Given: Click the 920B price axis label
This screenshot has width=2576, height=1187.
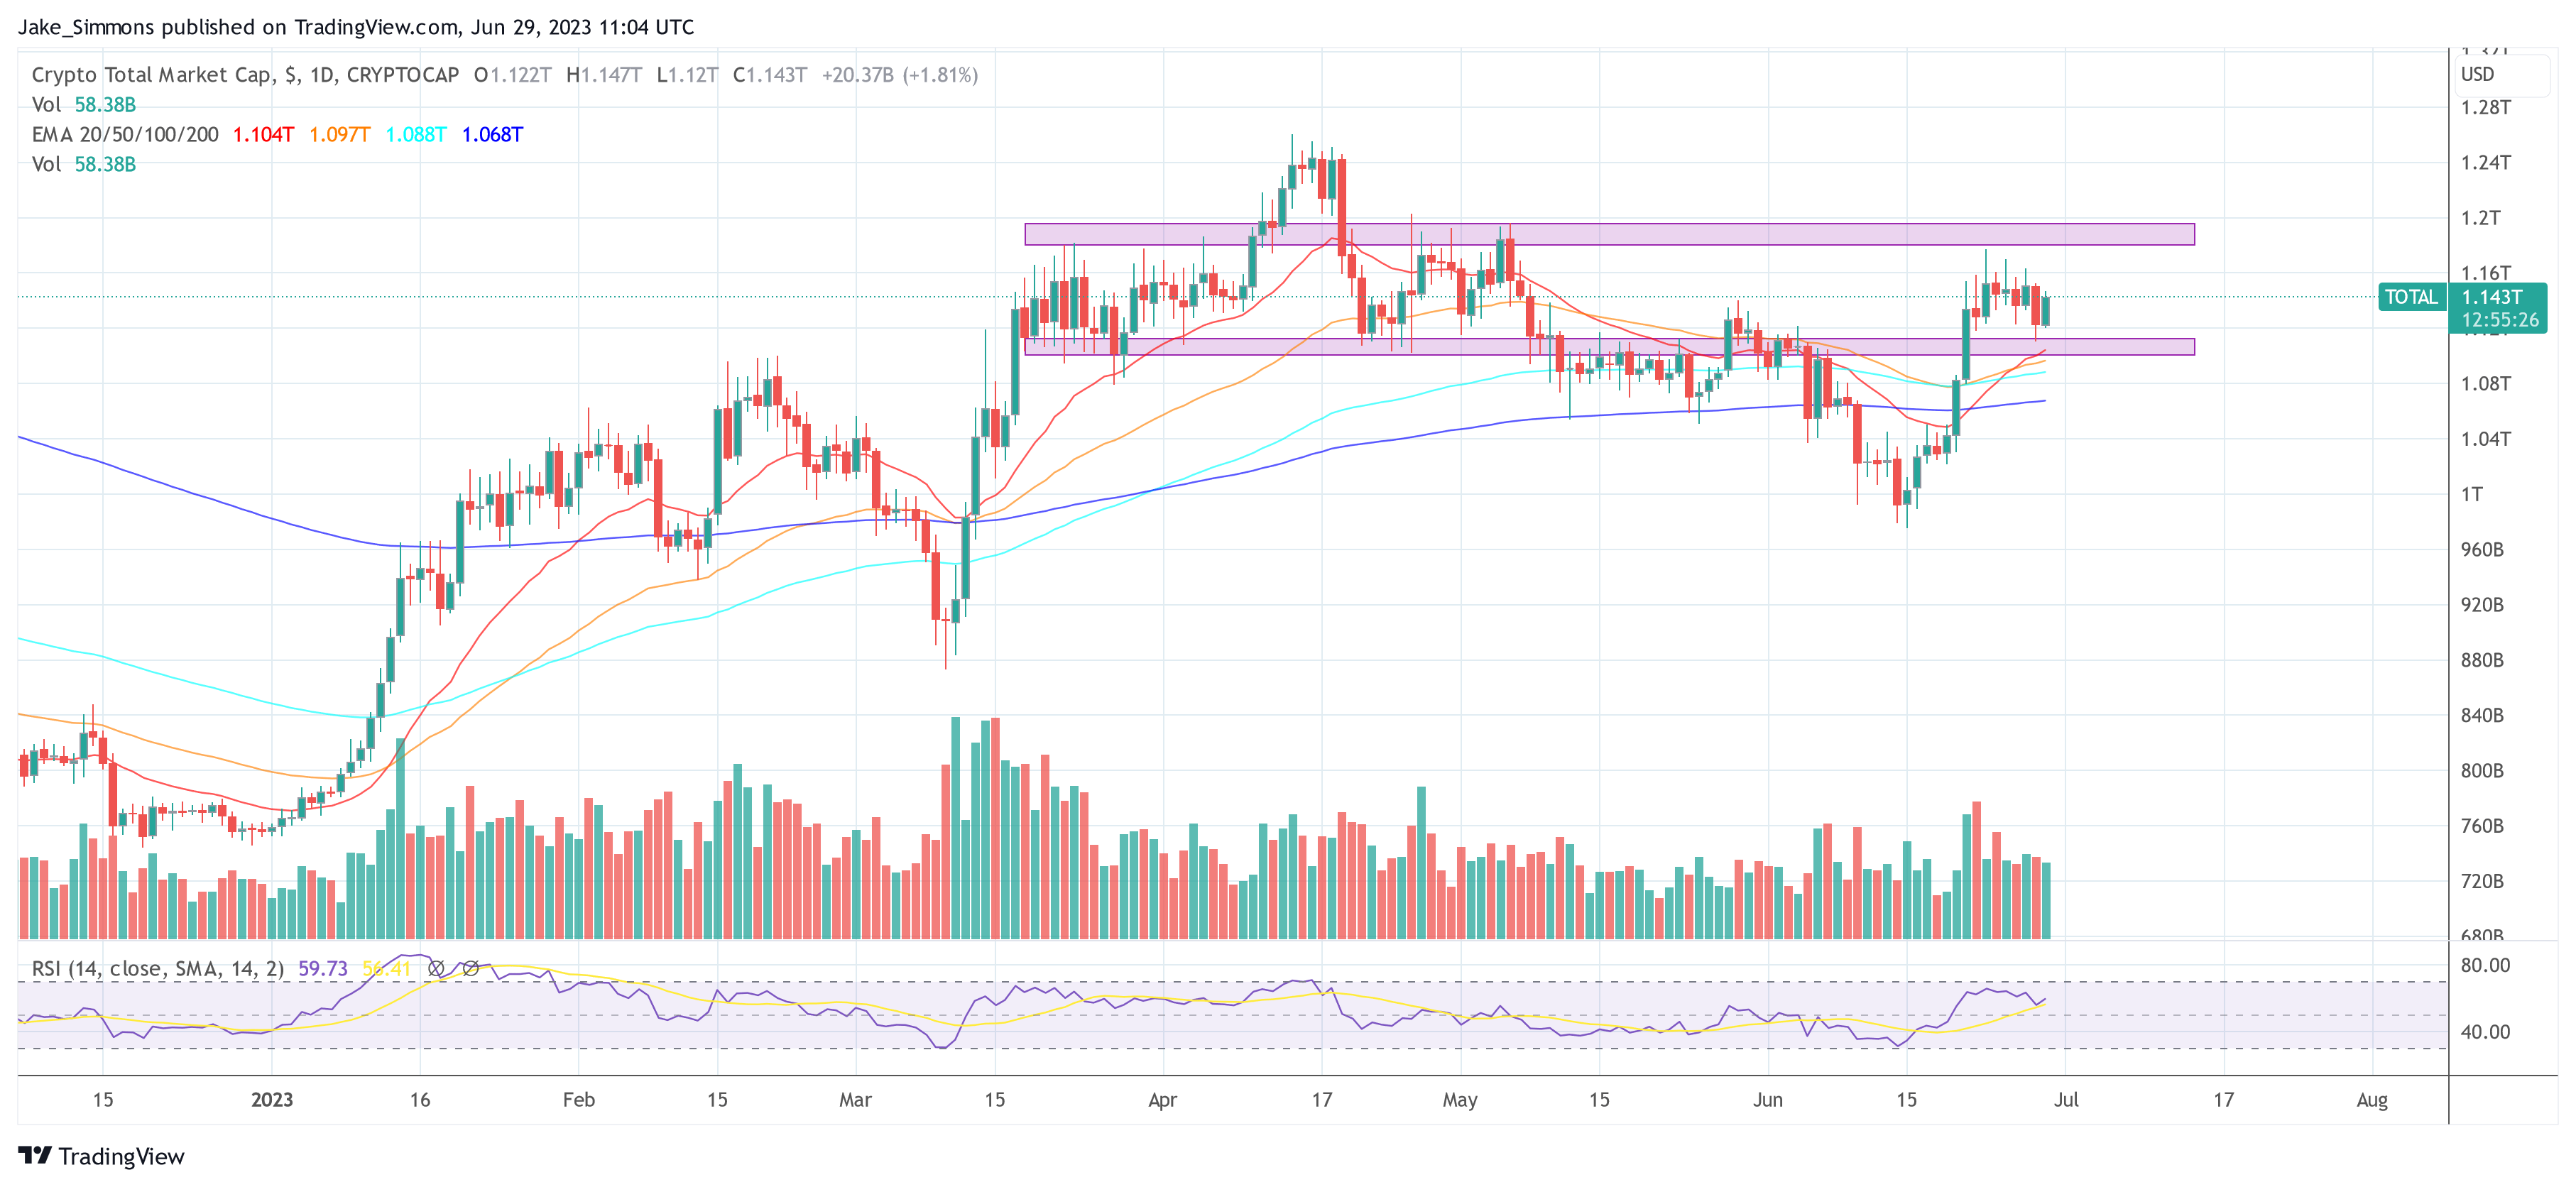Looking at the screenshot, I should pos(2482,604).
